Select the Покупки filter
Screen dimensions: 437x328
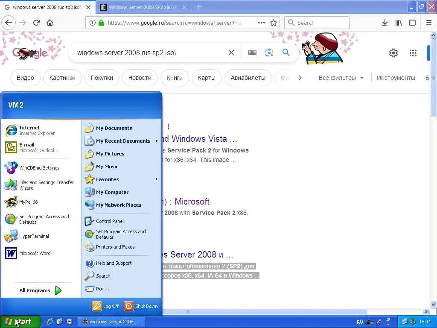[102, 78]
